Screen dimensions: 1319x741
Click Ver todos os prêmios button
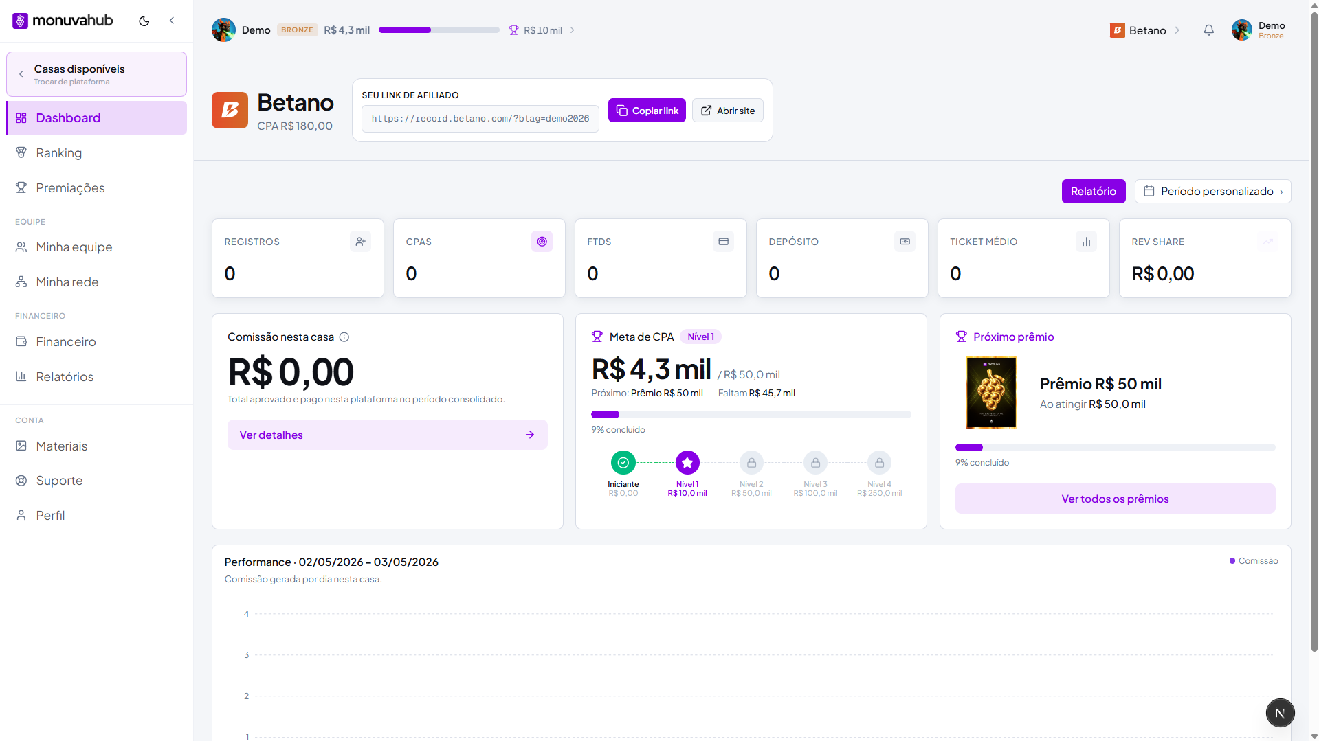[1116, 499]
